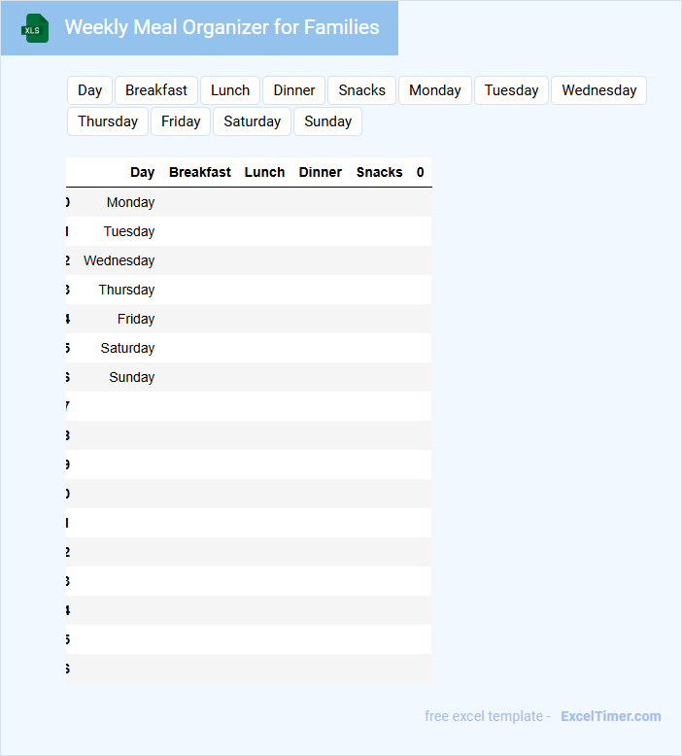Click the Weekly Meal Organizer for Families title
Viewport: 682px width, 756px height.
click(x=222, y=27)
